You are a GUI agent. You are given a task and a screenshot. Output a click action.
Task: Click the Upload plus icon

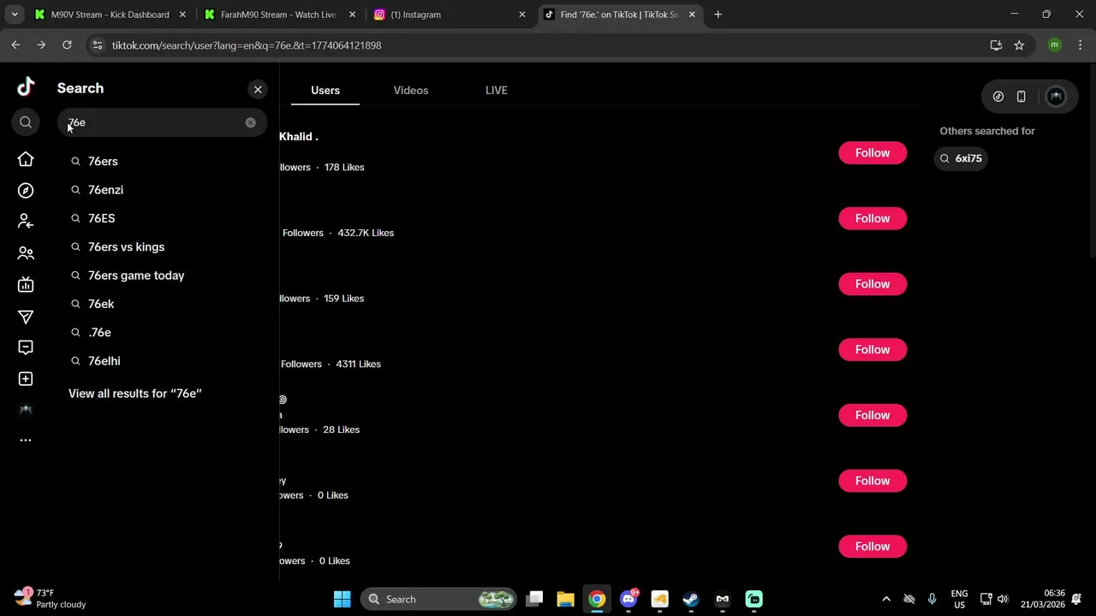[x=26, y=379]
